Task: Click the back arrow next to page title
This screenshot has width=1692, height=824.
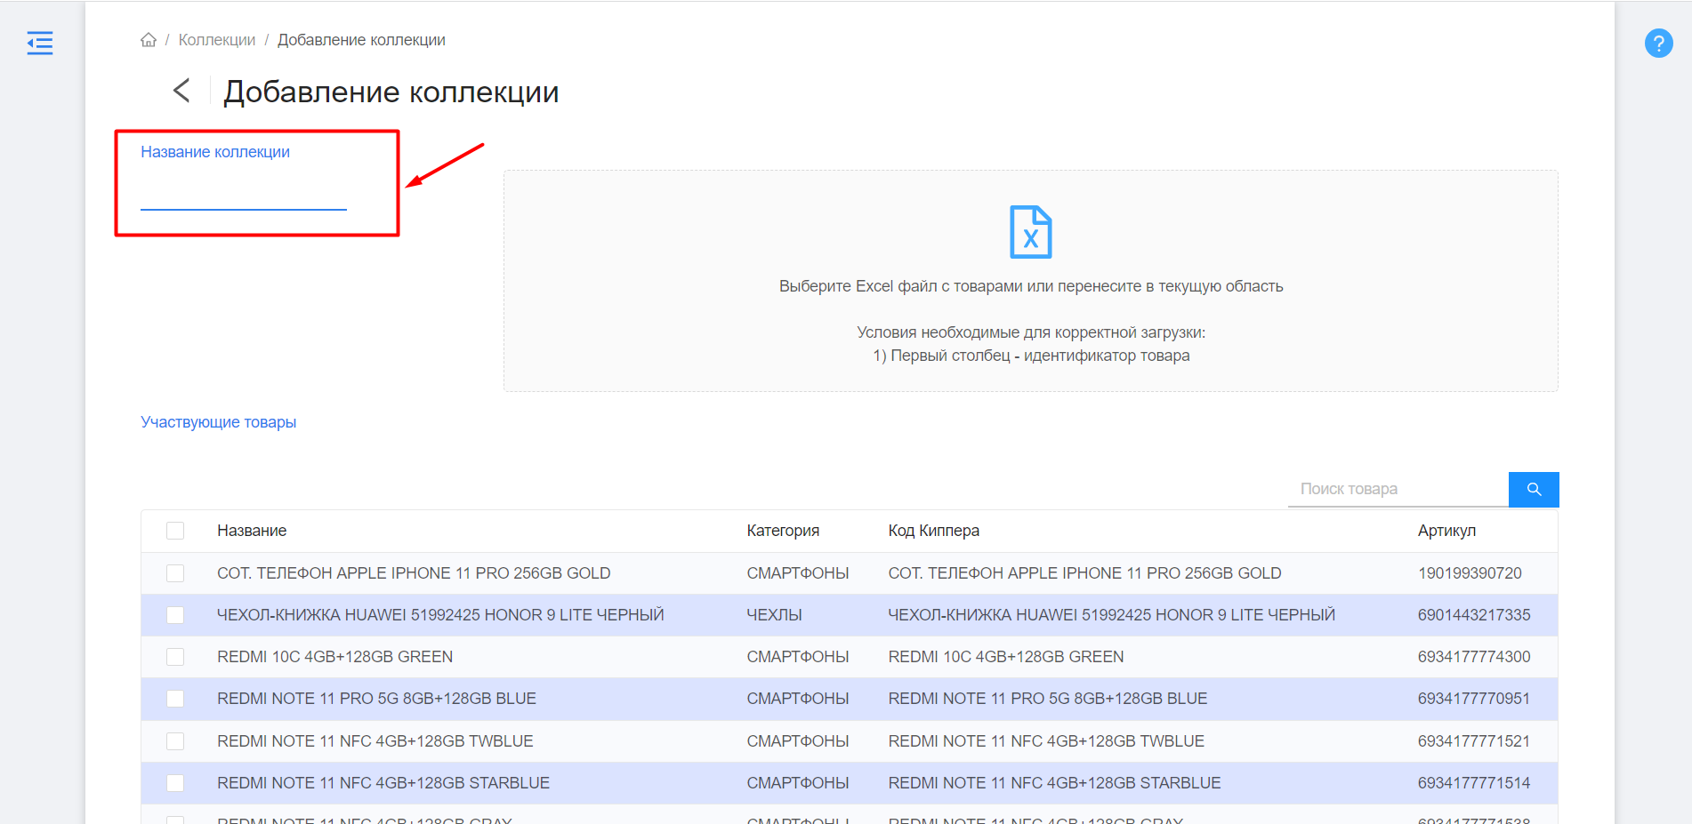Action: (181, 91)
